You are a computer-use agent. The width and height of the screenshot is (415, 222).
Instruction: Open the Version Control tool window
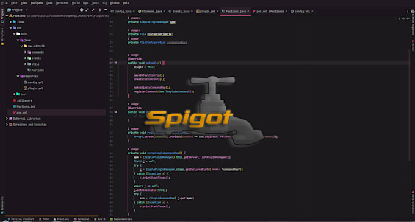21,220
